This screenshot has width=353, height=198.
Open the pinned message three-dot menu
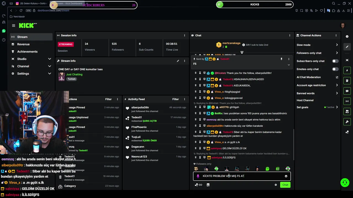289,59
